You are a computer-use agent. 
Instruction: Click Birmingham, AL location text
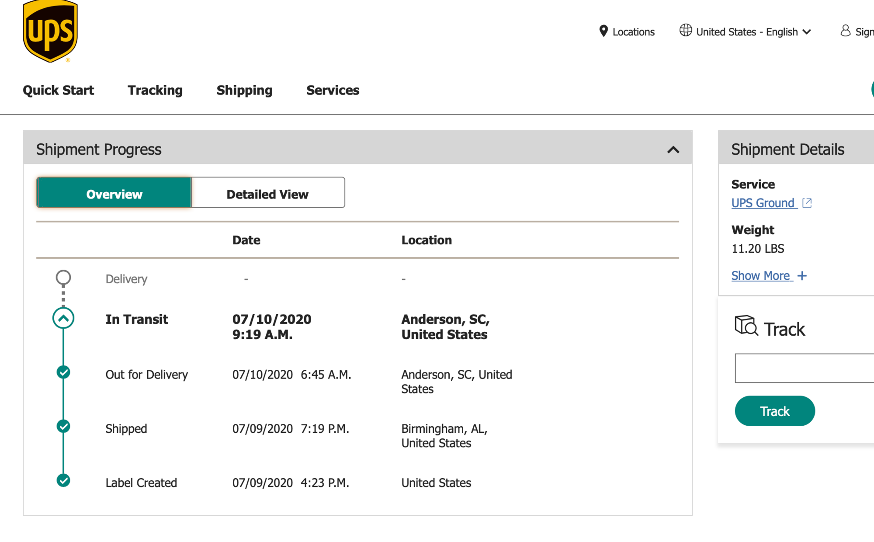[444, 436]
